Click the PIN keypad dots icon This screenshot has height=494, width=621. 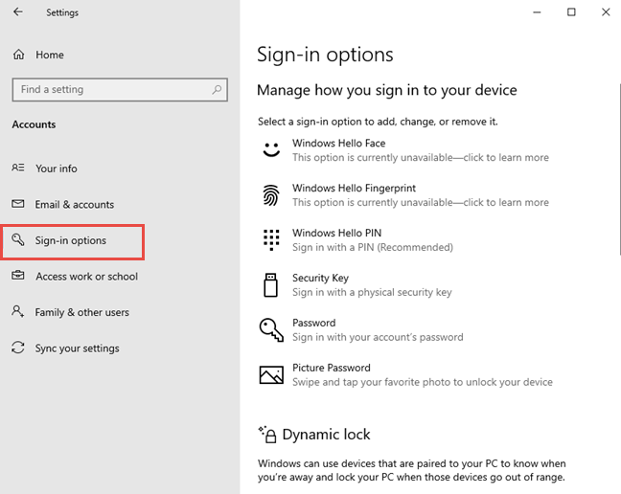click(x=271, y=239)
